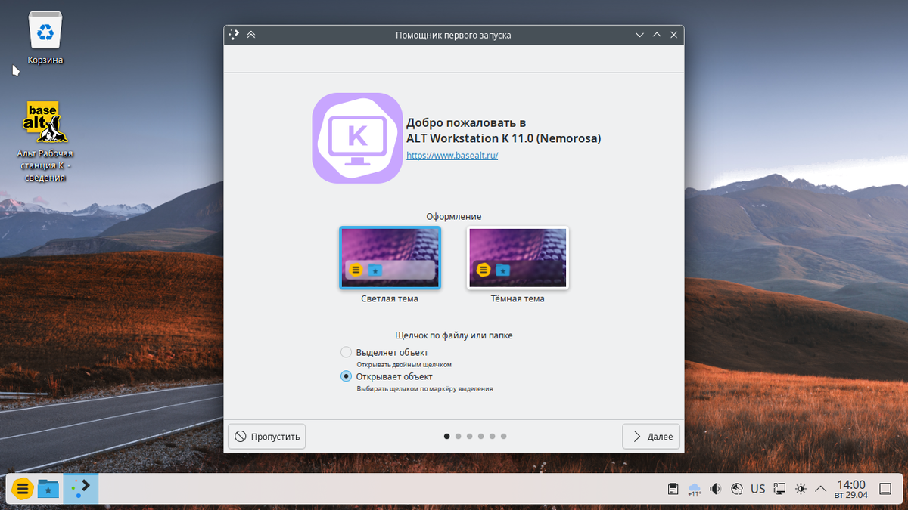The image size is (908, 510).
Task: Click the disk/media notifier tray icon
Action: pos(736,489)
